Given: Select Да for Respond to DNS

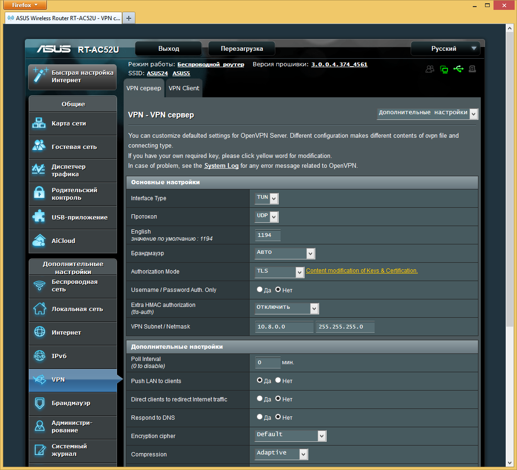Looking at the screenshot, I should coord(259,416).
